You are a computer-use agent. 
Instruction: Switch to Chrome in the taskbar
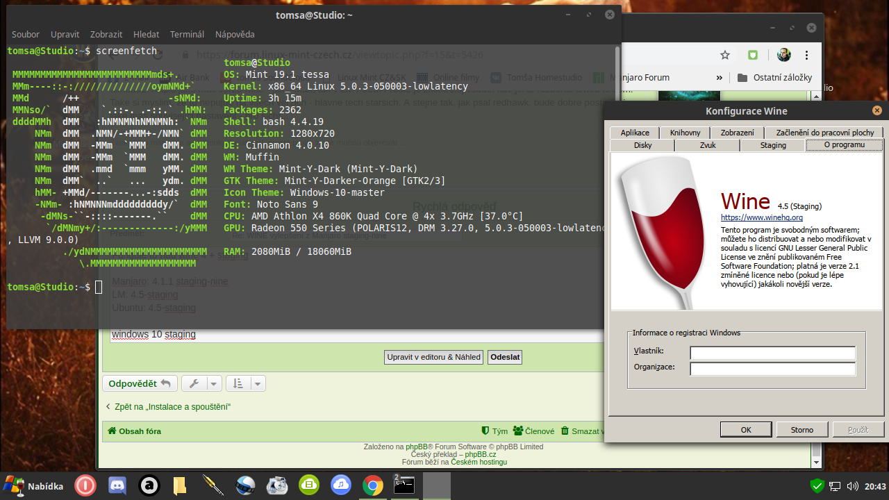pos(373,485)
